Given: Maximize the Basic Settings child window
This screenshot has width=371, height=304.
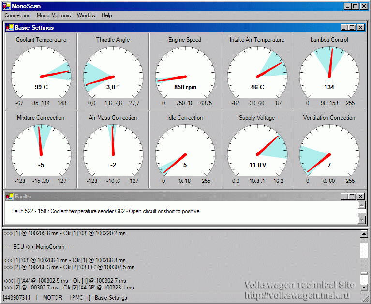Looking at the screenshot, I should (352, 28).
